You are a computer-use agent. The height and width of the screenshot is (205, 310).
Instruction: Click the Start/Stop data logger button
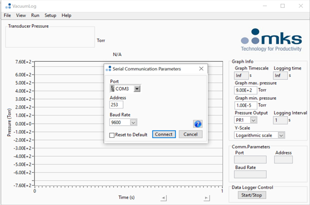pos(252,195)
